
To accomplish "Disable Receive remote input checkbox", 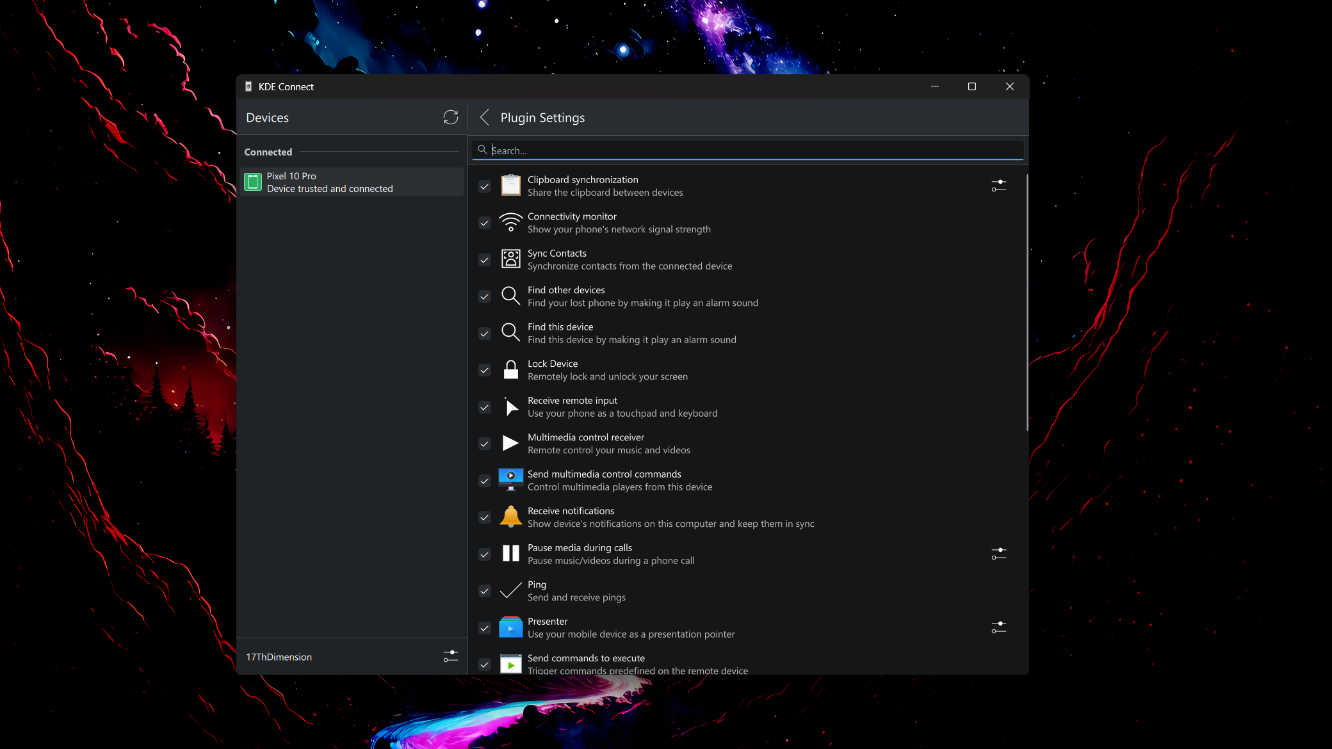I will coord(485,407).
